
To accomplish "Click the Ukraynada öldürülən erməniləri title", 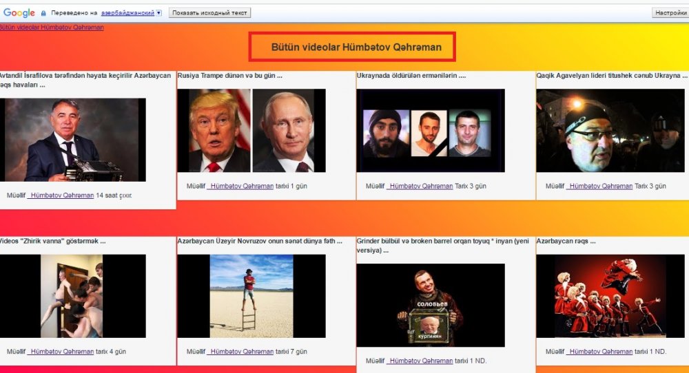I will point(411,76).
